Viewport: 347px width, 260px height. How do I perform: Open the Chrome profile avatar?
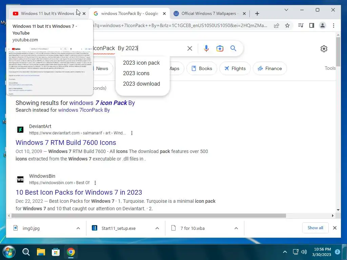pyautogui.click(x=323, y=25)
